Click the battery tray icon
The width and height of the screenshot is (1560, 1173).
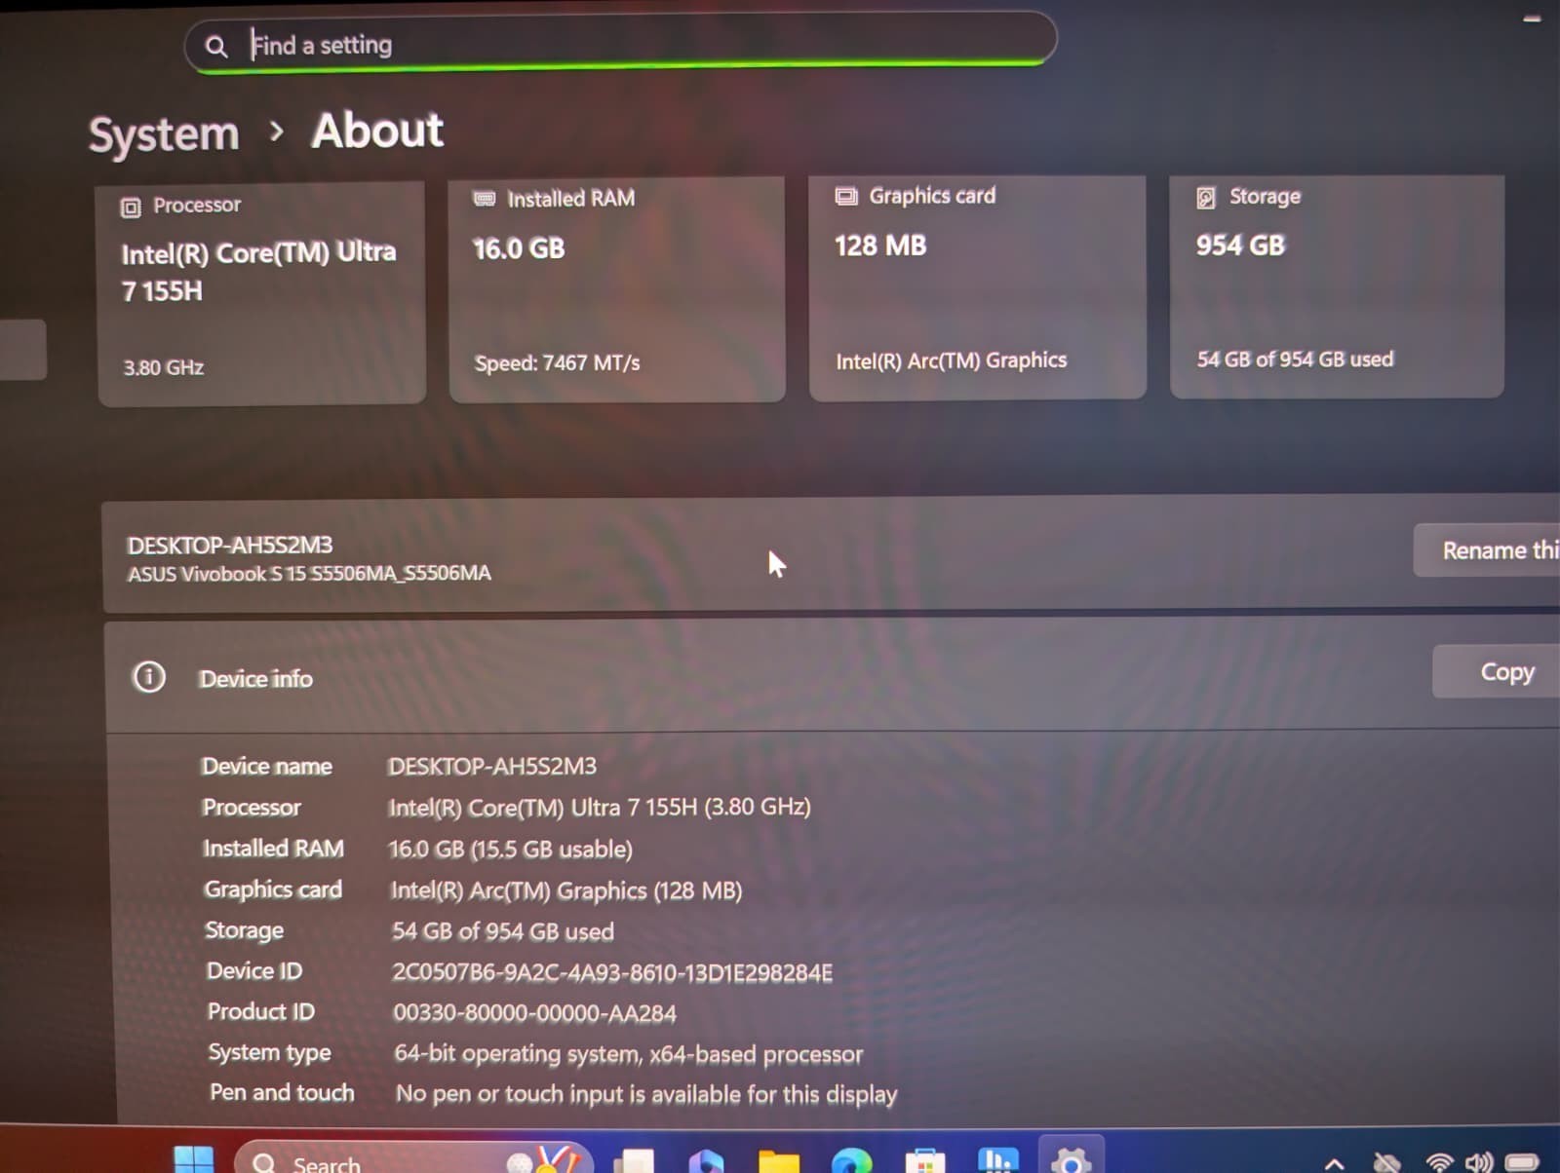pyautogui.click(x=1522, y=1162)
